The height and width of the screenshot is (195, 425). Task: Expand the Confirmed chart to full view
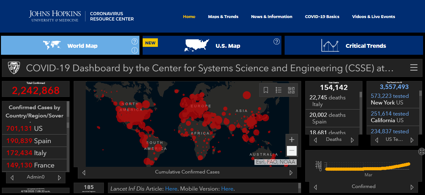point(422,151)
